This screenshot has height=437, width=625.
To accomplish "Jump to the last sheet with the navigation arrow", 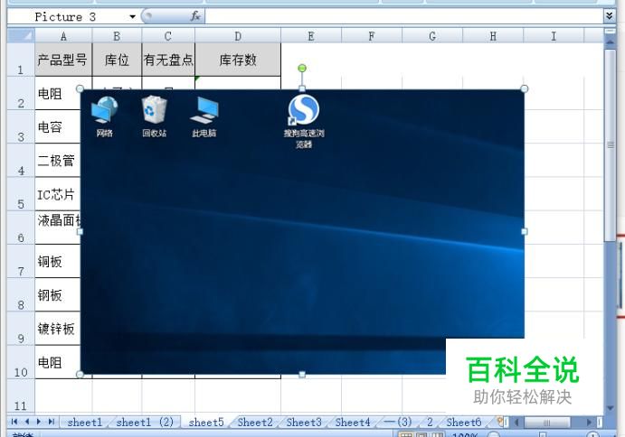I will click(51, 422).
